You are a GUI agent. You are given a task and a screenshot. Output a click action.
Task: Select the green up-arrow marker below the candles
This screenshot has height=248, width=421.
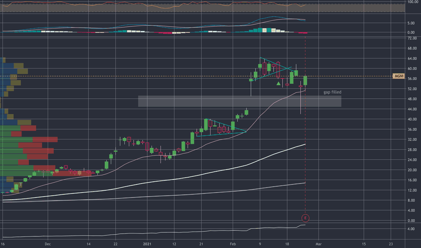pyautogui.click(x=278, y=84)
